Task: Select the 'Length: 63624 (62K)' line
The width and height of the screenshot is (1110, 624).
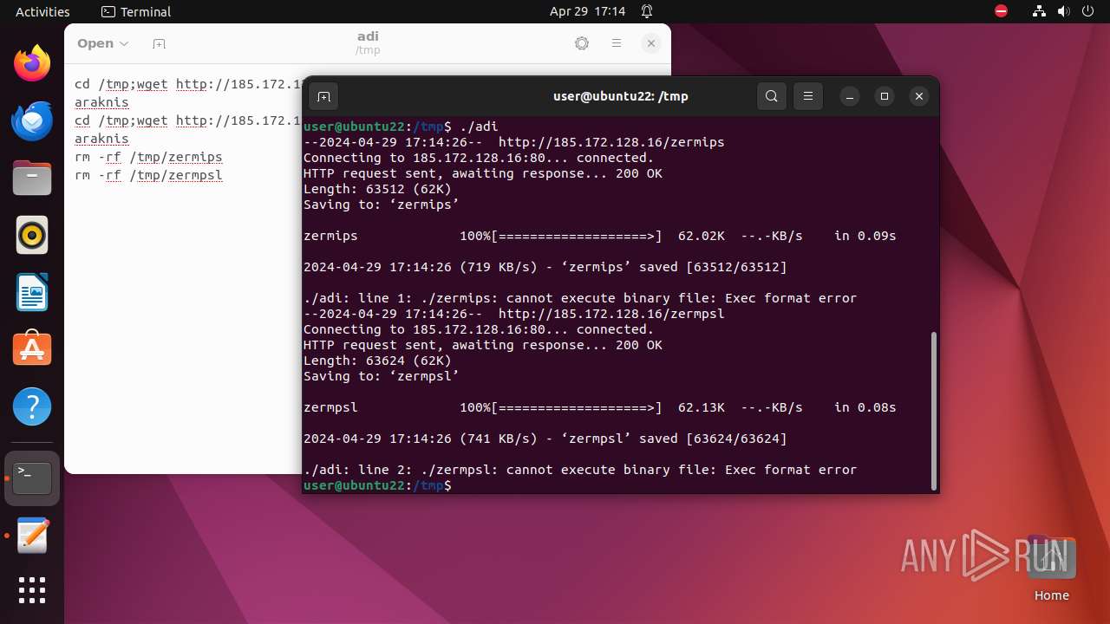Action: (377, 361)
